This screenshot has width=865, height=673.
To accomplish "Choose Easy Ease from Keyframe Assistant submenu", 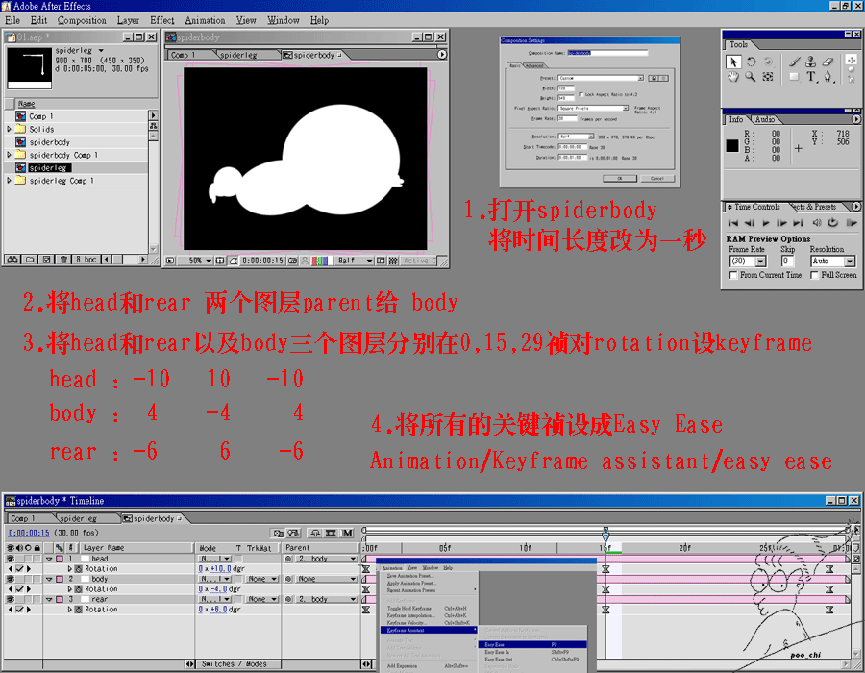I will pyautogui.click(x=532, y=644).
